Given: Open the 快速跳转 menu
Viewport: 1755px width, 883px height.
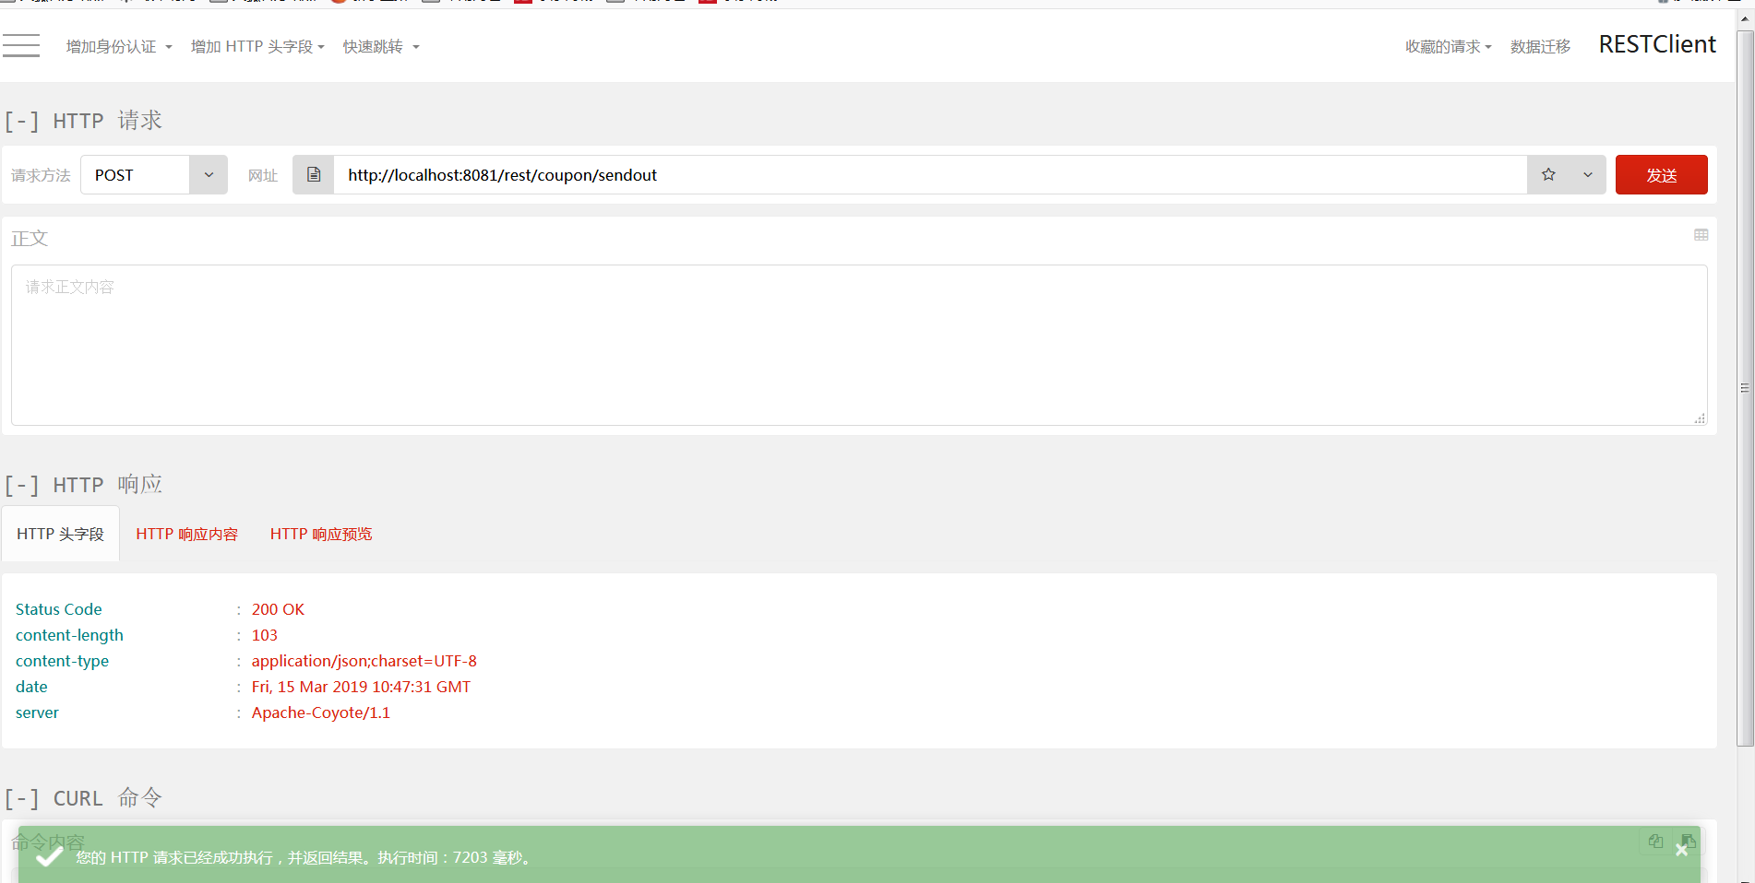Looking at the screenshot, I should click(x=381, y=46).
